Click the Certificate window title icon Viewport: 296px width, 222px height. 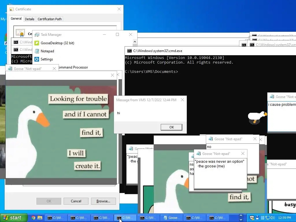tap(12, 9)
